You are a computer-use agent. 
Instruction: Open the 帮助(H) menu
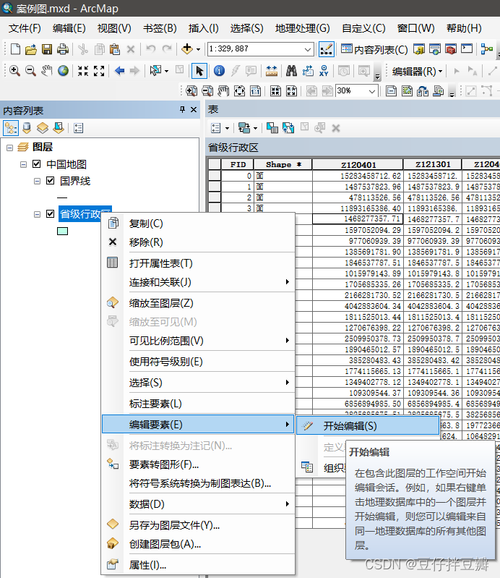point(464,28)
